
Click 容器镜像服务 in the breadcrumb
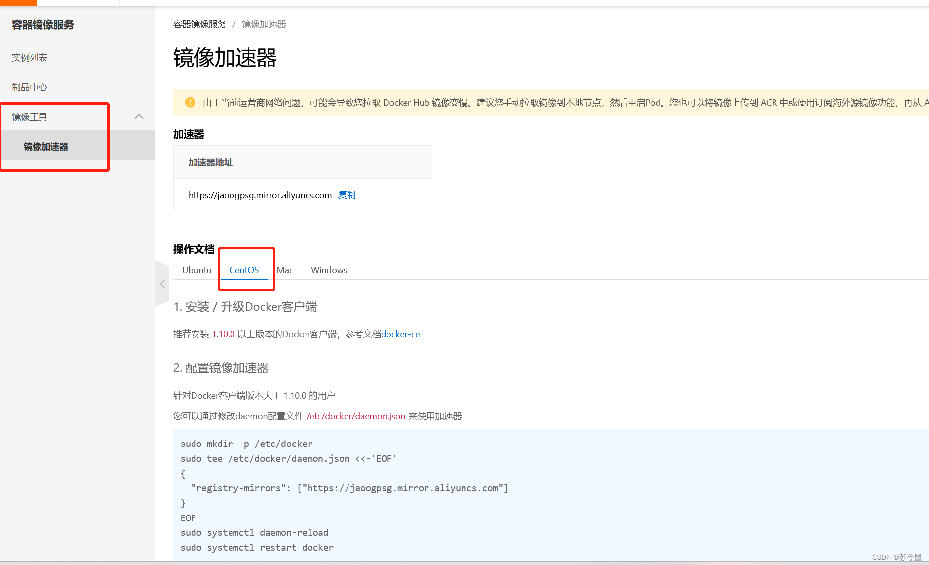pyautogui.click(x=199, y=23)
